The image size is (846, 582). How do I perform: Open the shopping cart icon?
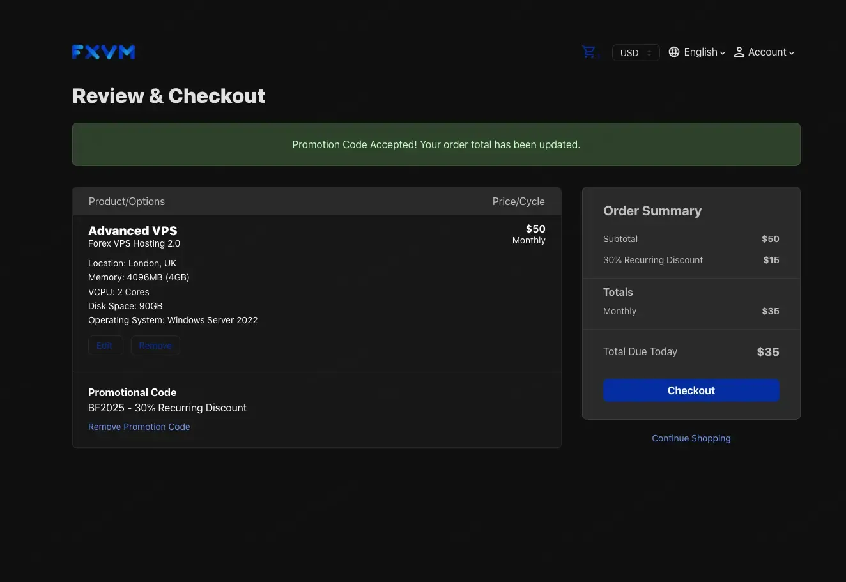pos(589,52)
